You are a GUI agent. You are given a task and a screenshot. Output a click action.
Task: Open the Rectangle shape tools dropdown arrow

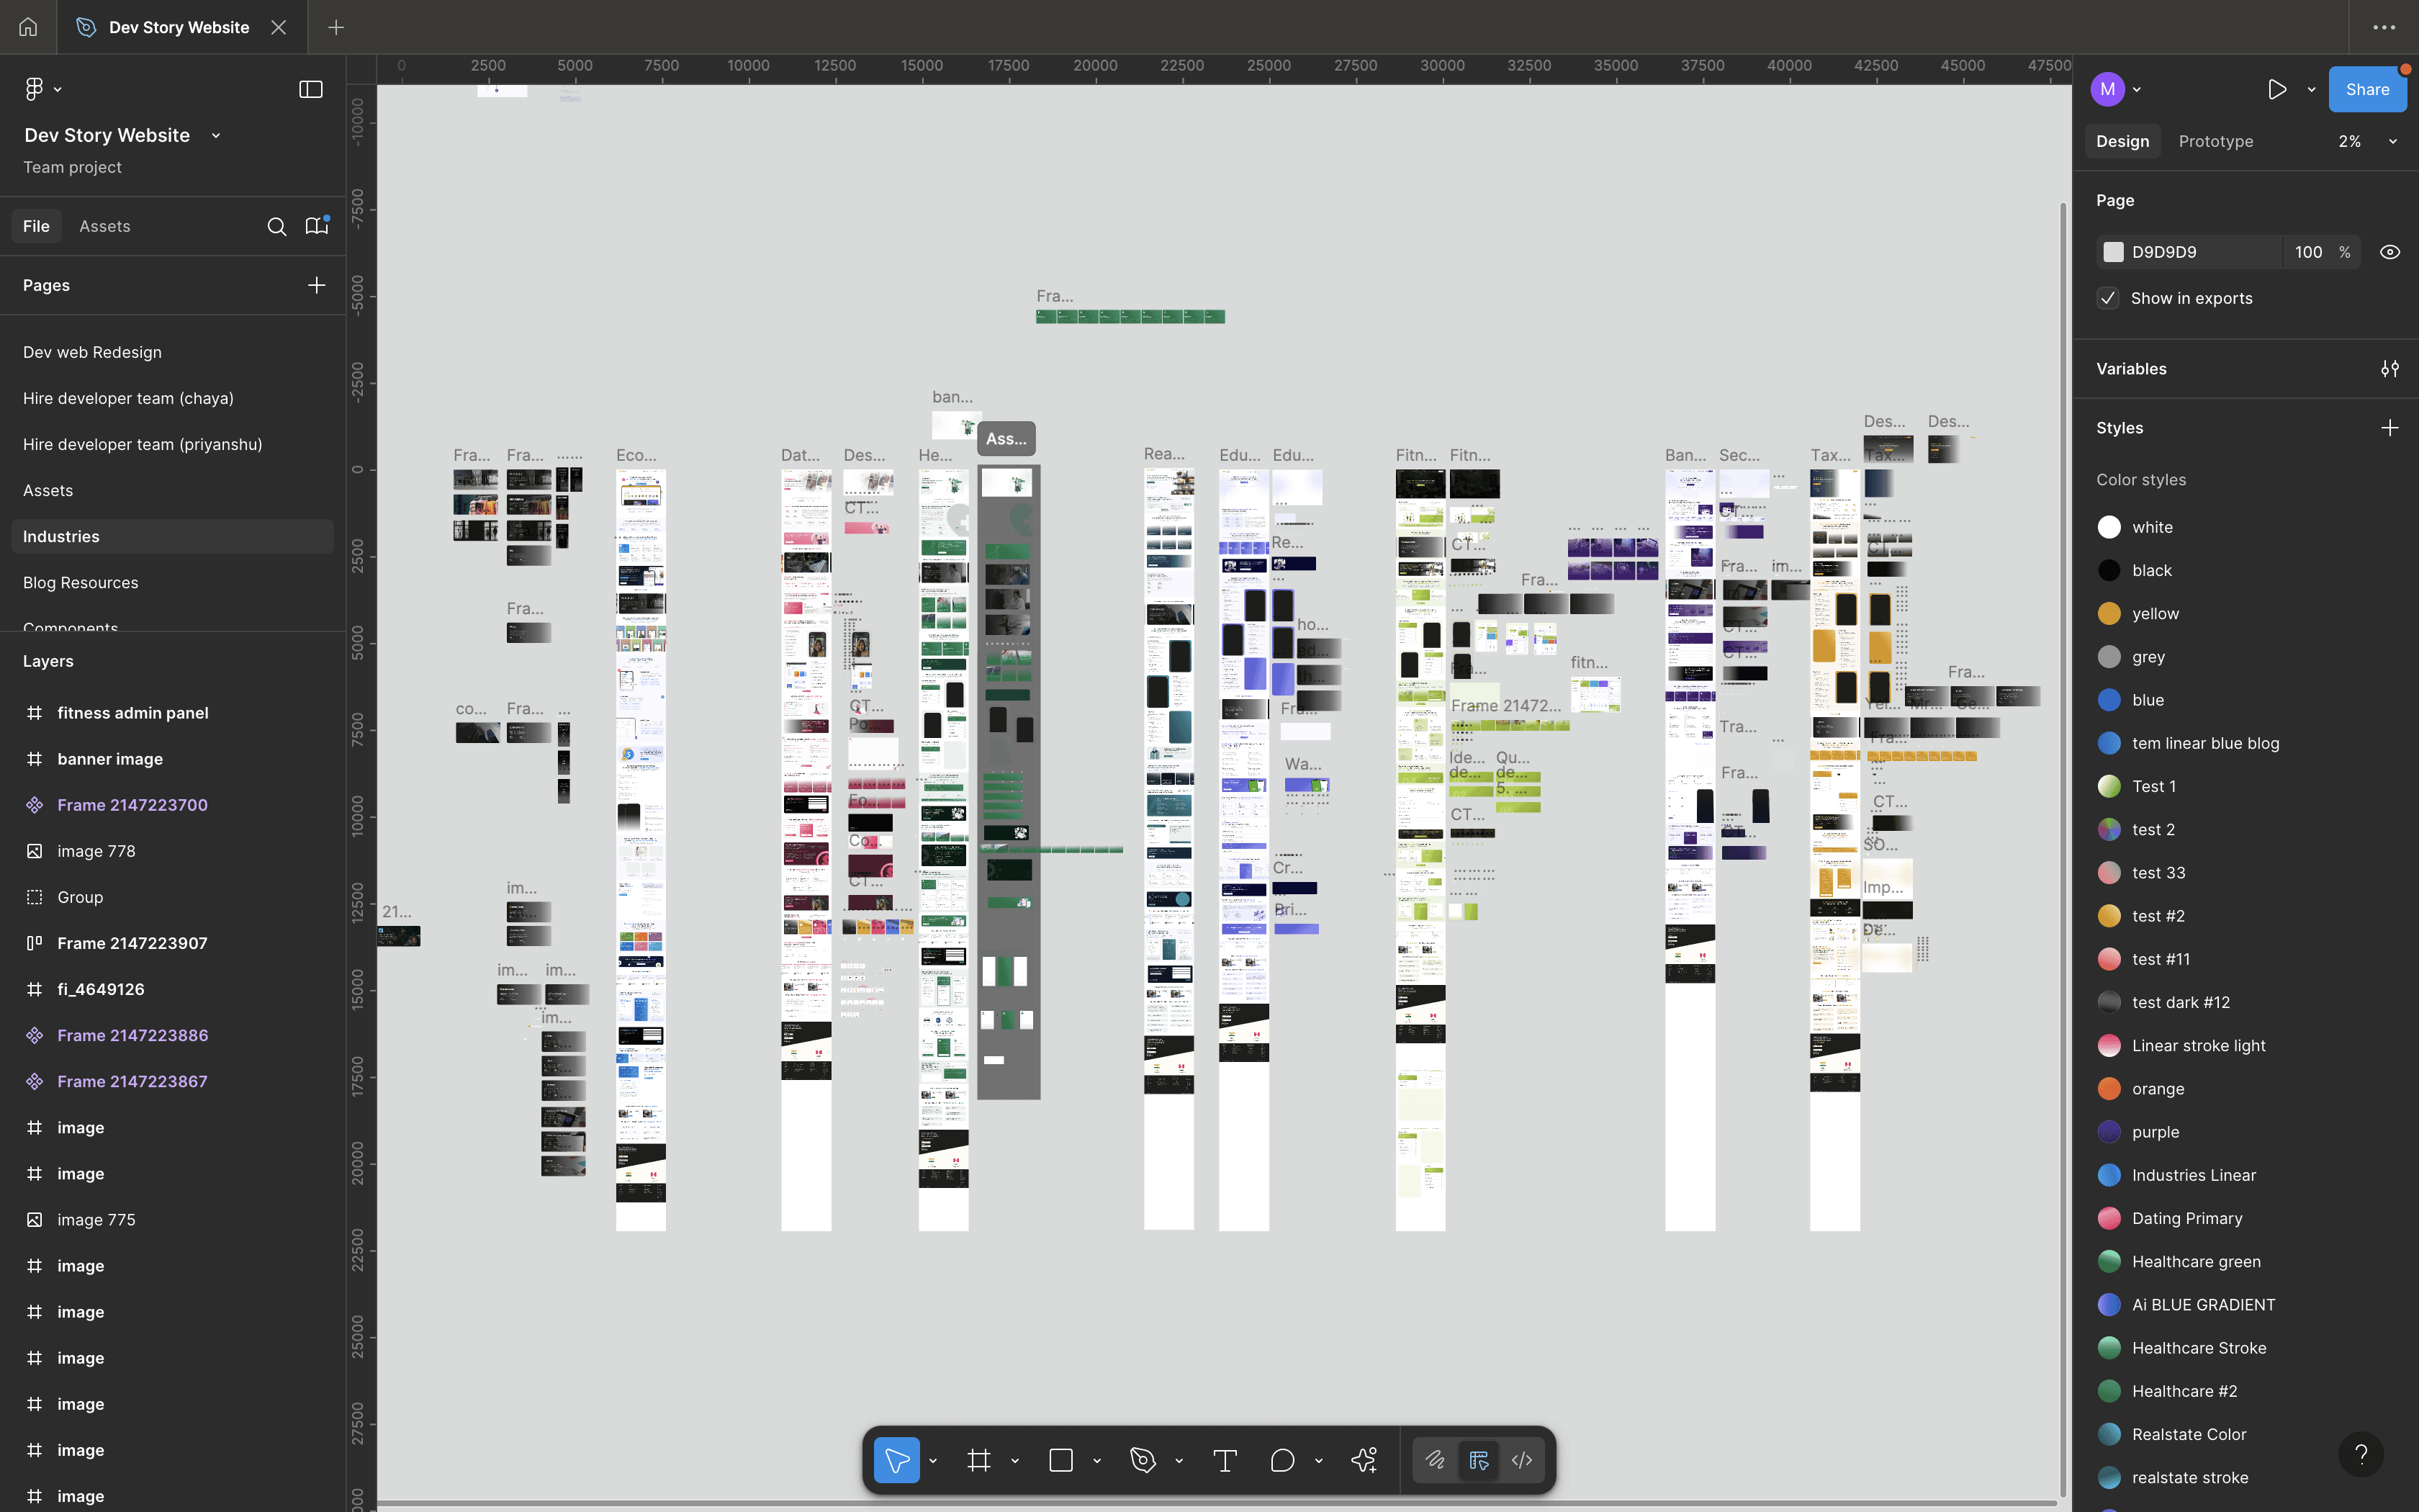pyautogui.click(x=1096, y=1461)
